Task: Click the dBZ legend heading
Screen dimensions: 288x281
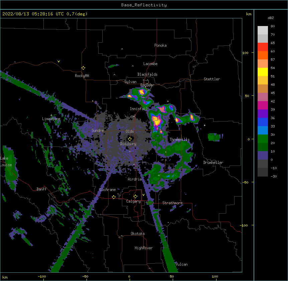Action: [271, 18]
